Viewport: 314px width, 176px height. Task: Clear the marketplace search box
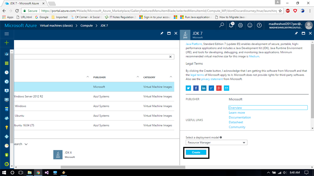click(x=170, y=57)
